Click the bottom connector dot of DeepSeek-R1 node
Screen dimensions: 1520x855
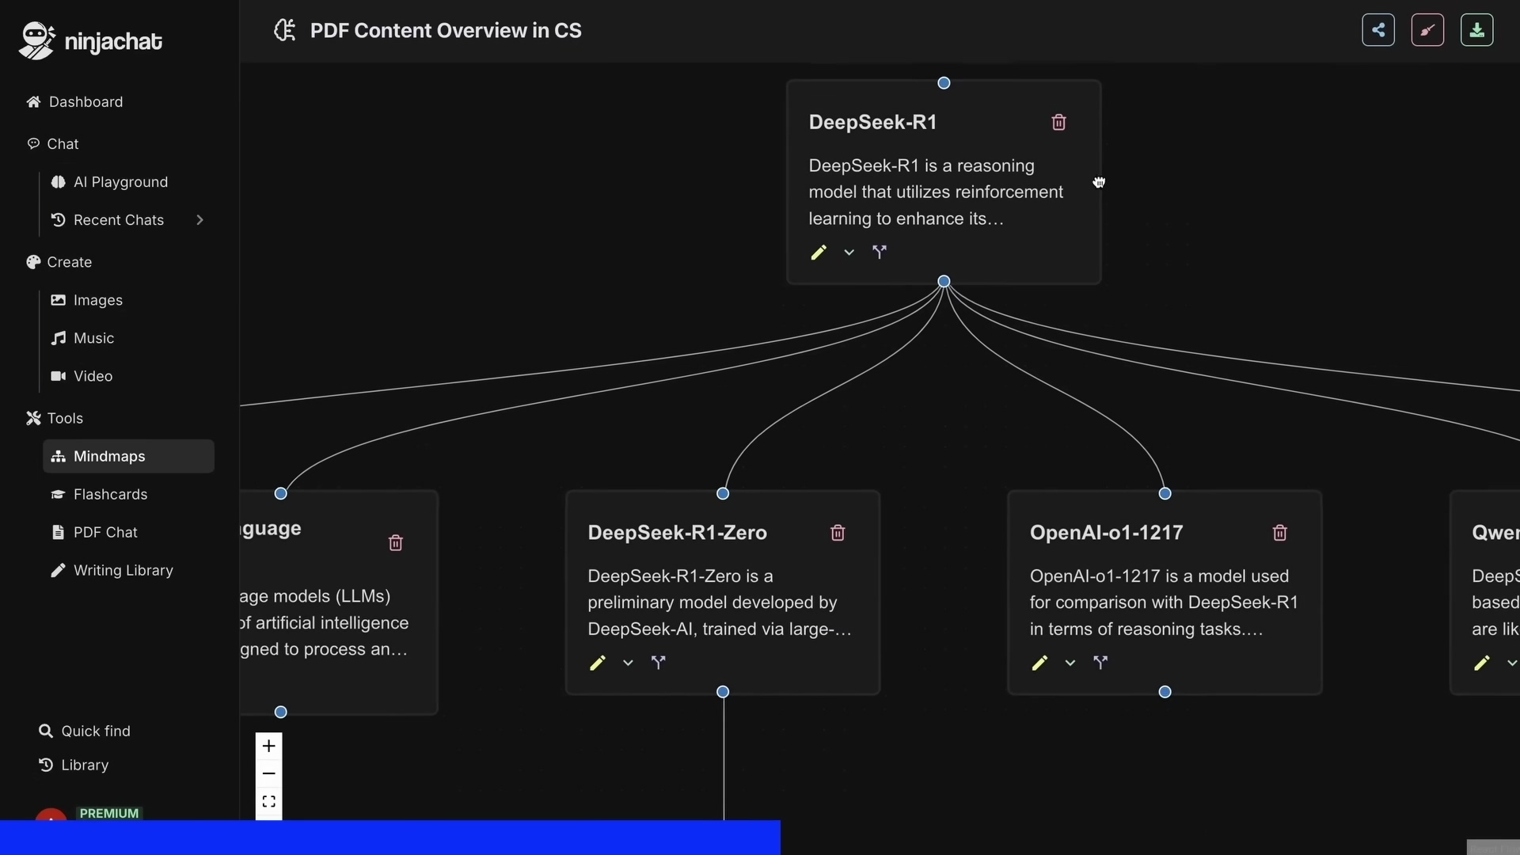(944, 282)
